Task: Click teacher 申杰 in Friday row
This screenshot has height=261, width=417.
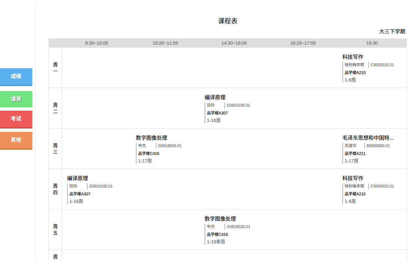Action: 211,226
